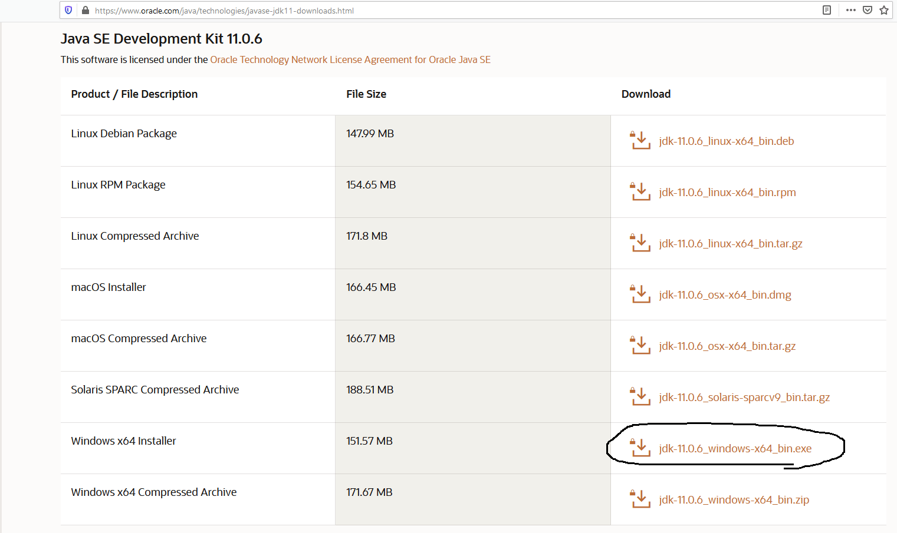Screen dimensions: 897x533
Task: Click the oracle.com URL address field
Action: pos(413,11)
